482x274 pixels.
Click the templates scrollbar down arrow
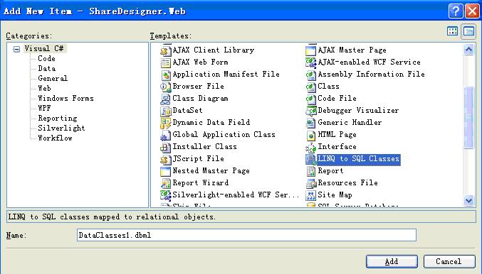click(x=468, y=201)
